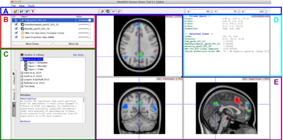Screen dimensions: 283x140
Task: Toggle the MNI-152 Non-linear Template checkbox
Action: point(16,33)
